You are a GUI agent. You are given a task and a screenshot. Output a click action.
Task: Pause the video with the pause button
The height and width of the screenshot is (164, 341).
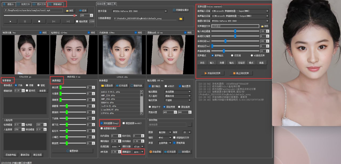(x=25, y=21)
